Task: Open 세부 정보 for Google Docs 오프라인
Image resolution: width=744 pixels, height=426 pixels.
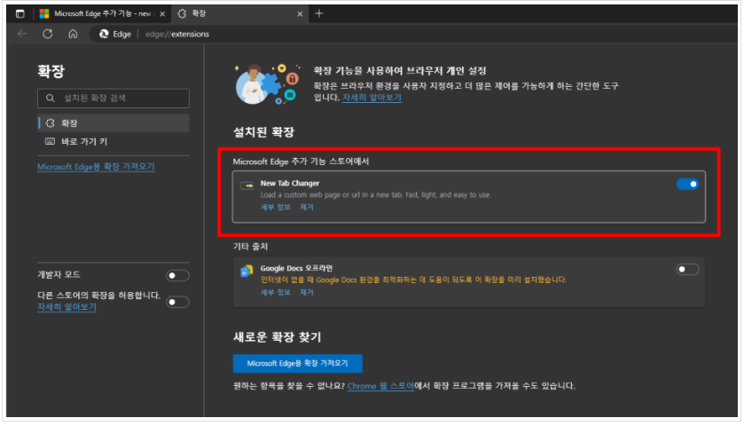Action: click(275, 292)
